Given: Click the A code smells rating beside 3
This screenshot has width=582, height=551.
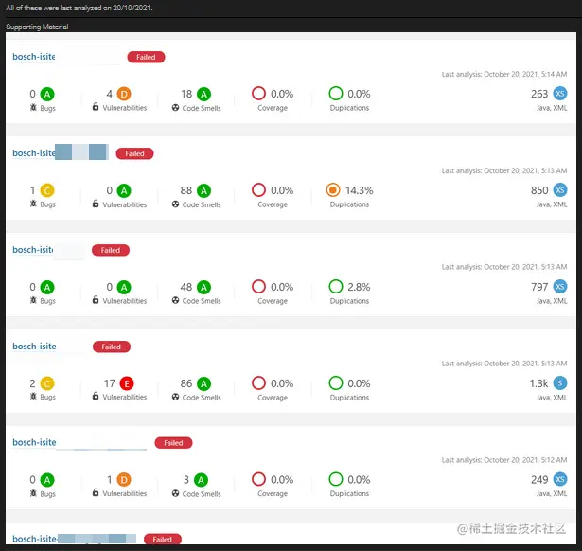Looking at the screenshot, I should pyautogui.click(x=201, y=480).
